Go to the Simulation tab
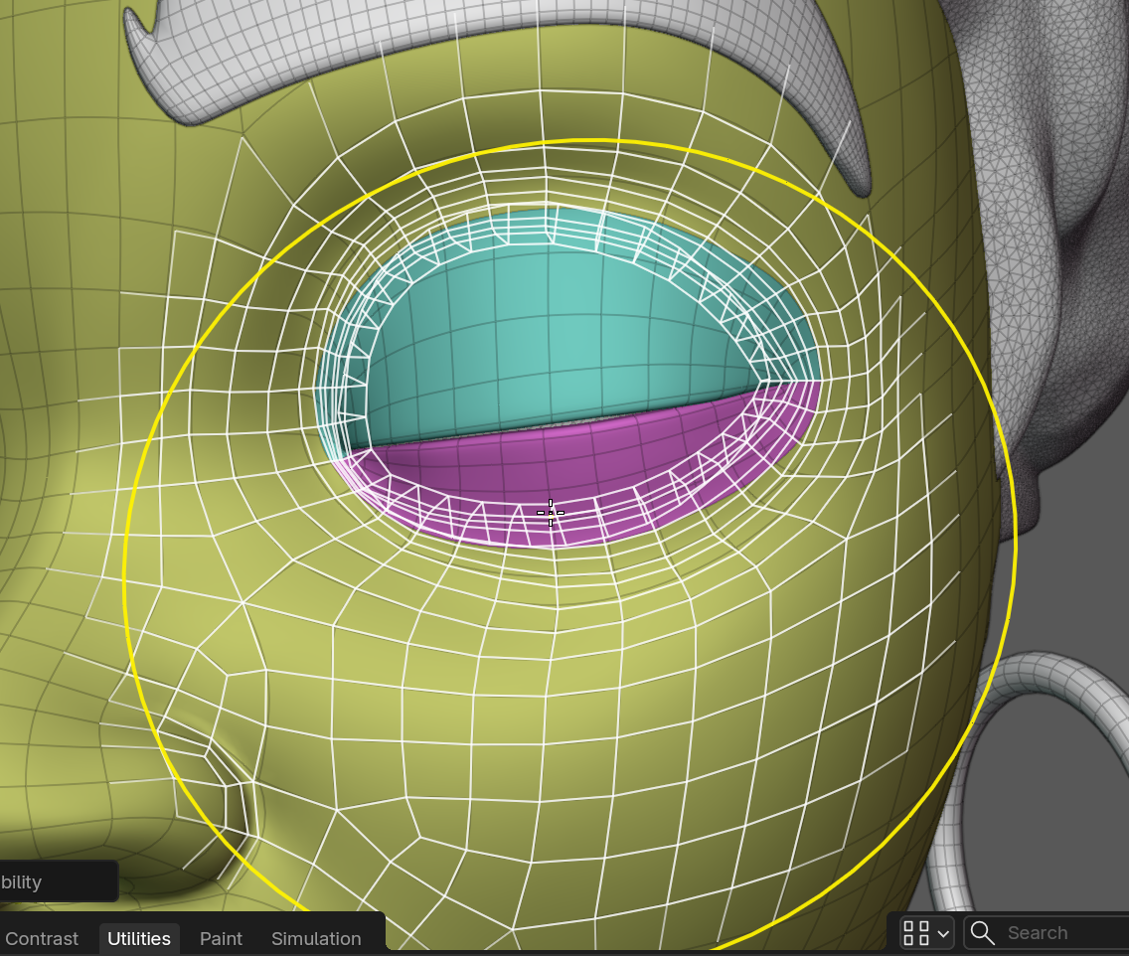Screen dimensions: 1129x956 pyautogui.click(x=316, y=938)
